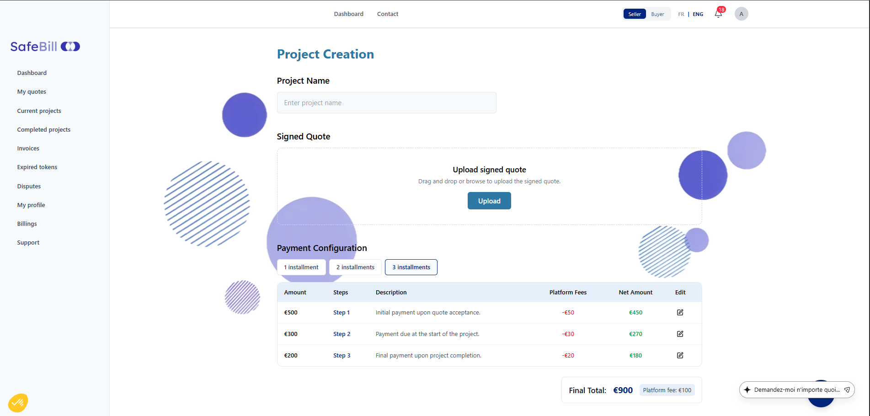
Task: Go to My quotes
Action: click(x=32, y=91)
